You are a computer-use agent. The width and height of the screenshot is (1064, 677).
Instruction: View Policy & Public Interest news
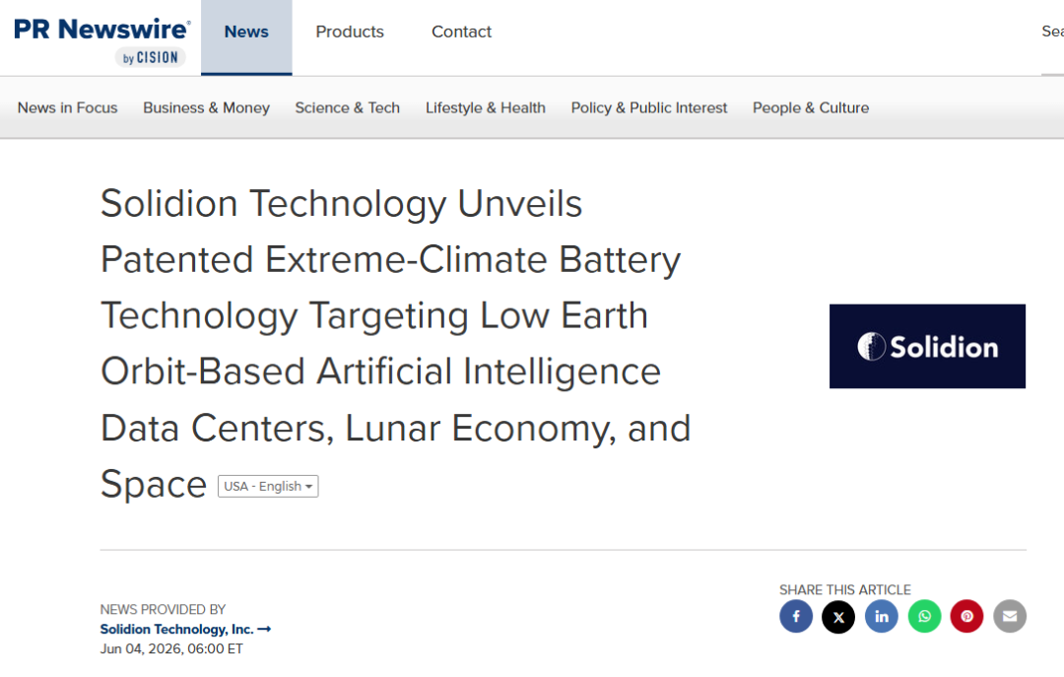[648, 108]
